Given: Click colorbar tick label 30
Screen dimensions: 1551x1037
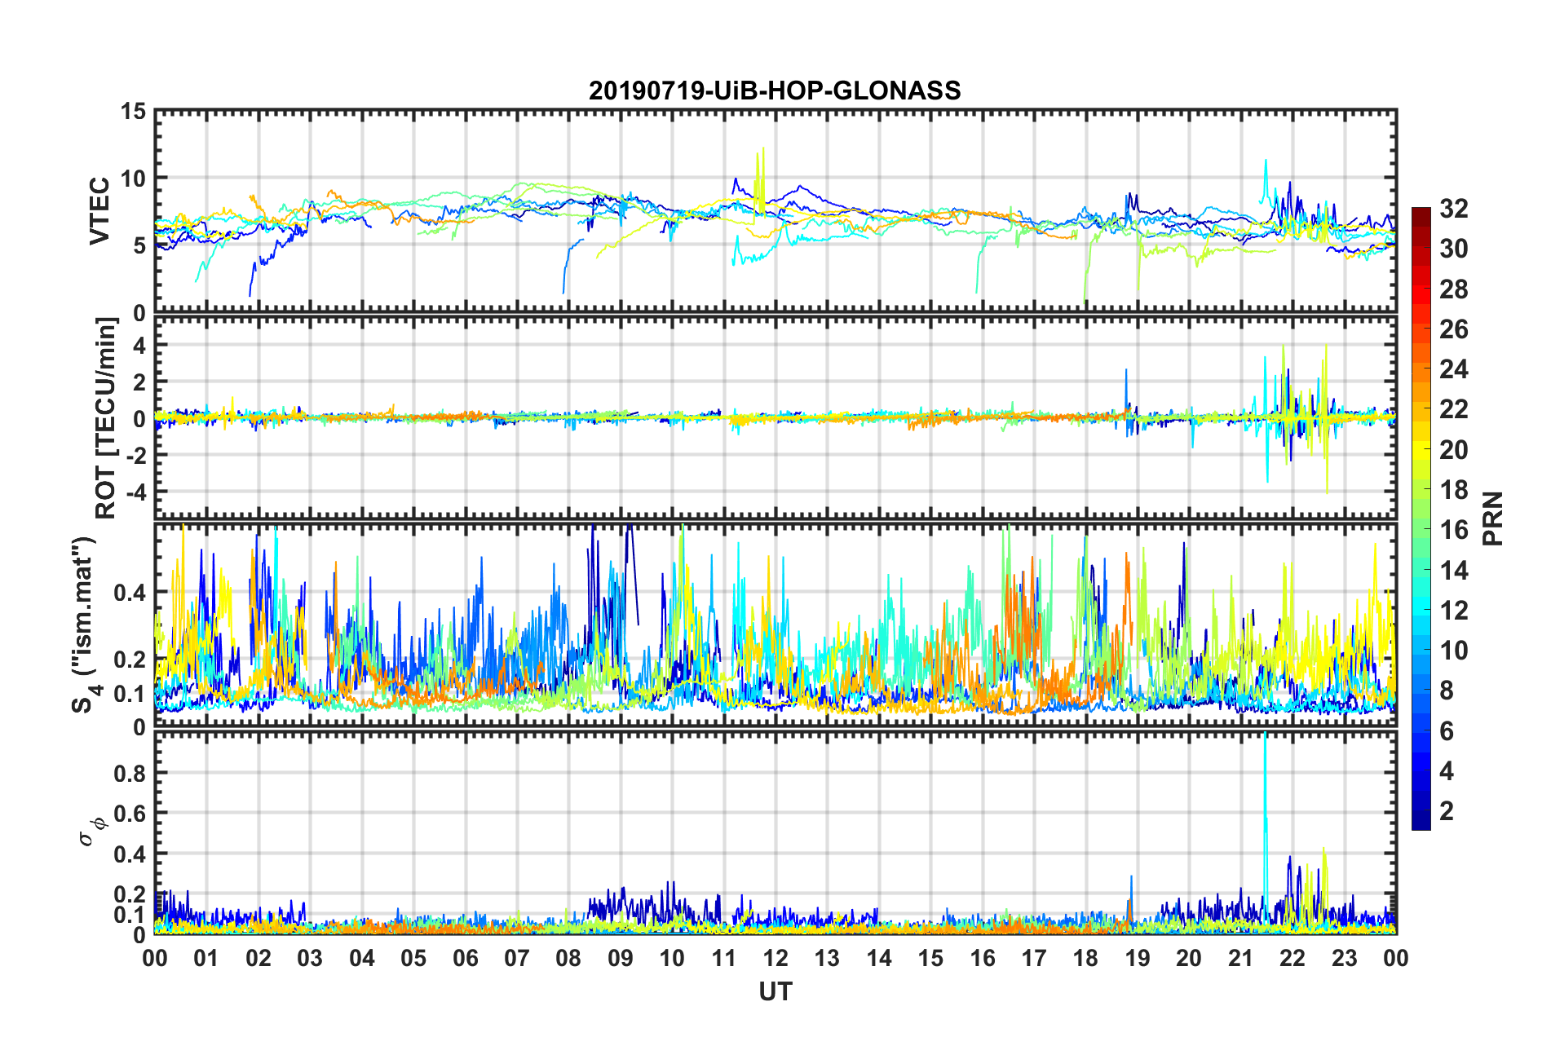Looking at the screenshot, I should click(x=1453, y=249).
